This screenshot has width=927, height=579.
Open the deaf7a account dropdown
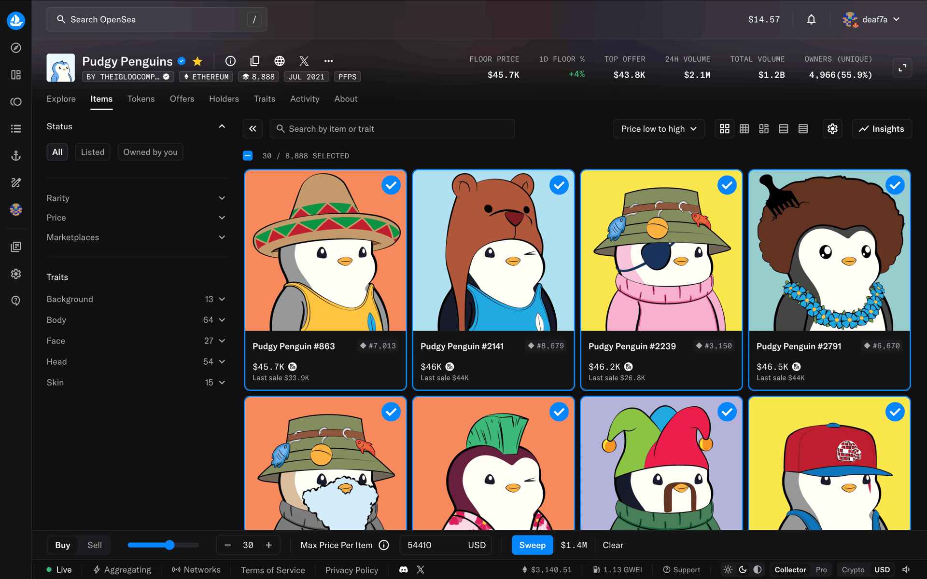tap(871, 19)
